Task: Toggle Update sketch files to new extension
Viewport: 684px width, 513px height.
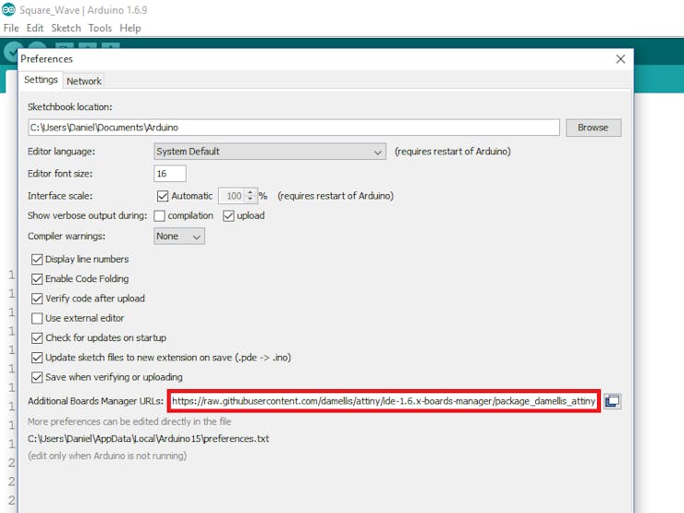Action: (37, 358)
